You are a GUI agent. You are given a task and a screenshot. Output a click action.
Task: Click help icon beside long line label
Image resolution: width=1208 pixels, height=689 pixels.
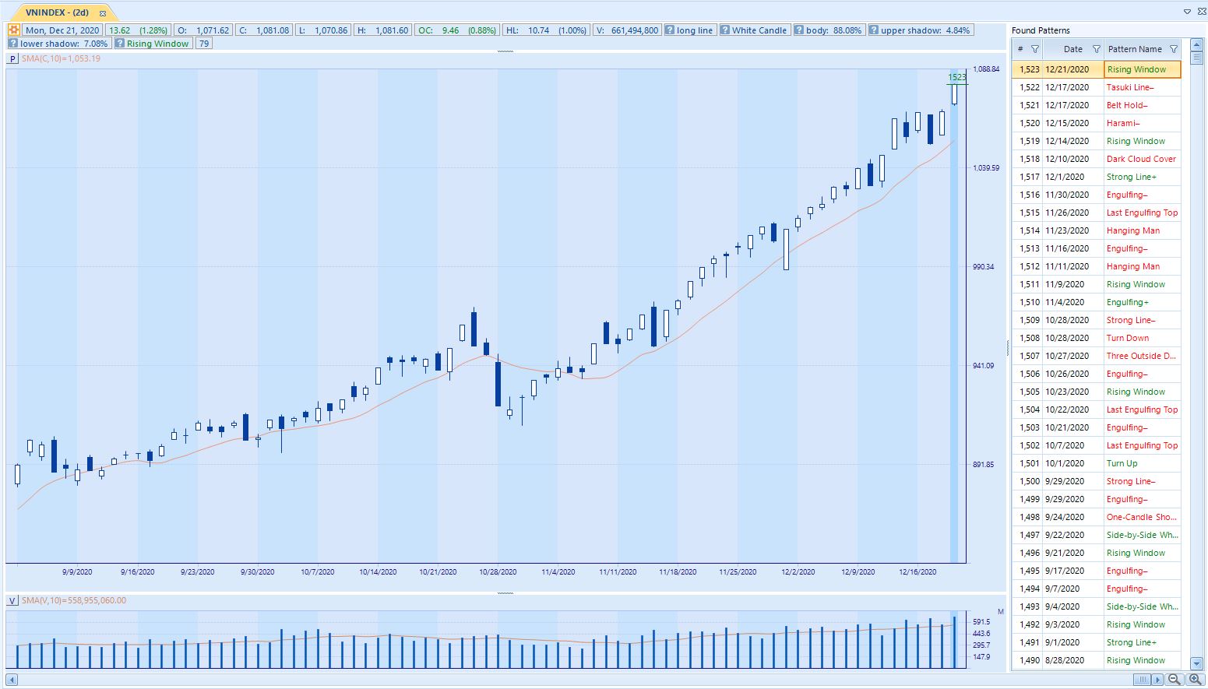coord(670,30)
